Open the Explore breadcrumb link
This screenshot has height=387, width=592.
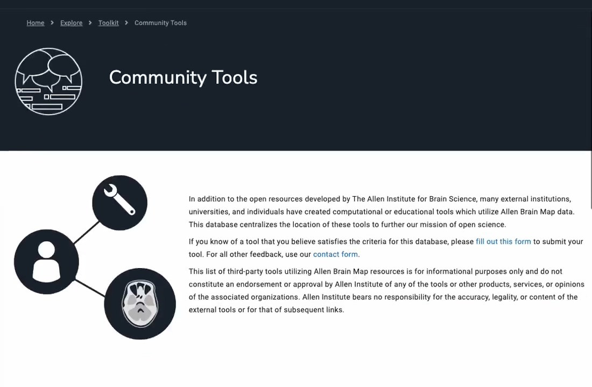71,23
